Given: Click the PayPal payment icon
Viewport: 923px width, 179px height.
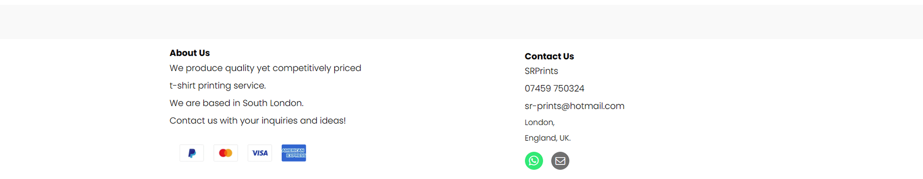Looking at the screenshot, I should tap(192, 153).
